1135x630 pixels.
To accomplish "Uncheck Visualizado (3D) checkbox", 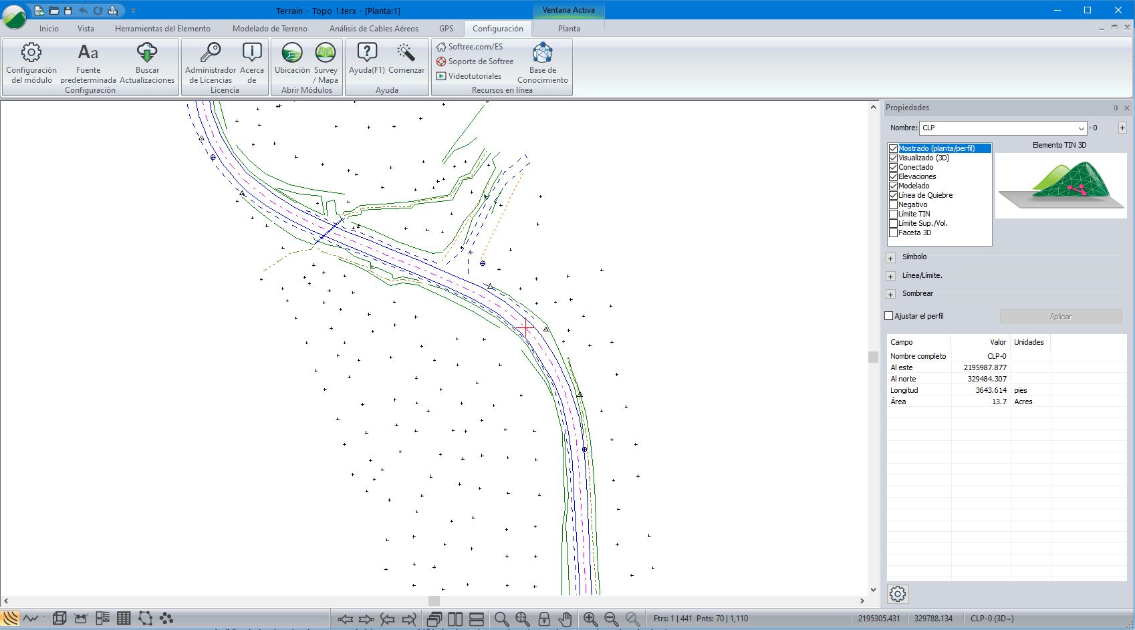I will click(893, 158).
